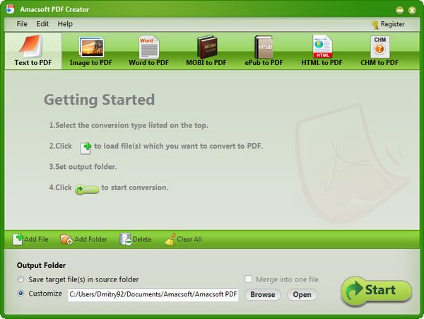Switch to Image to PDF conversion
The height and width of the screenshot is (319, 424).
coord(91,51)
